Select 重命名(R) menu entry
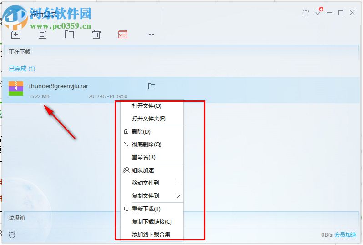This screenshot has height=245, width=363. [x=152, y=157]
